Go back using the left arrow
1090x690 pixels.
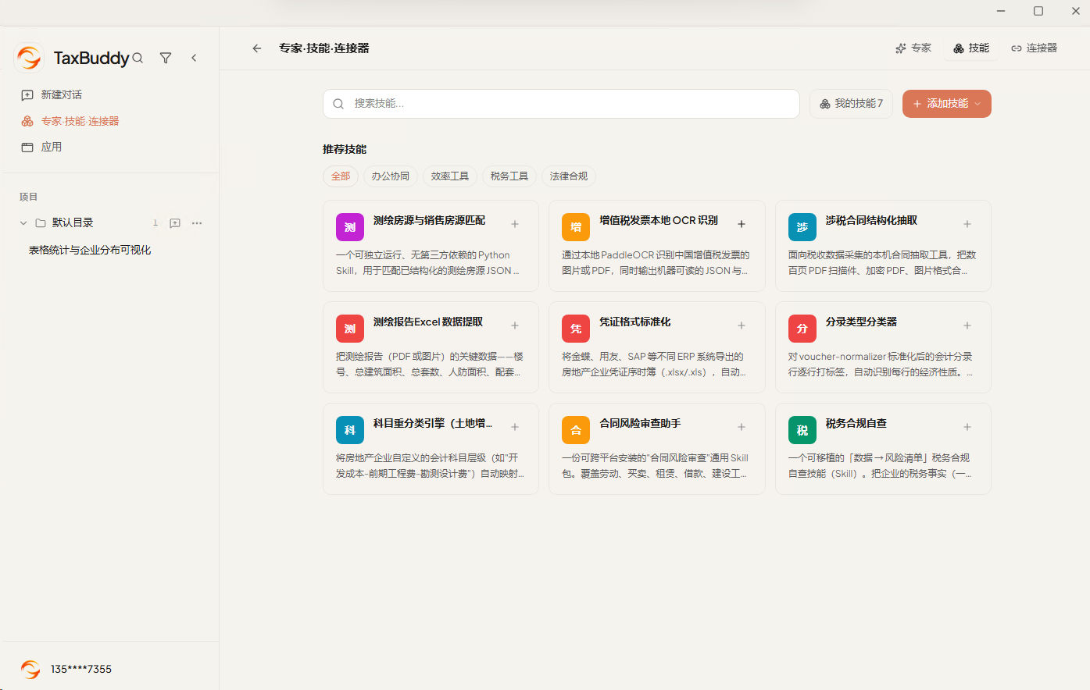coord(257,48)
